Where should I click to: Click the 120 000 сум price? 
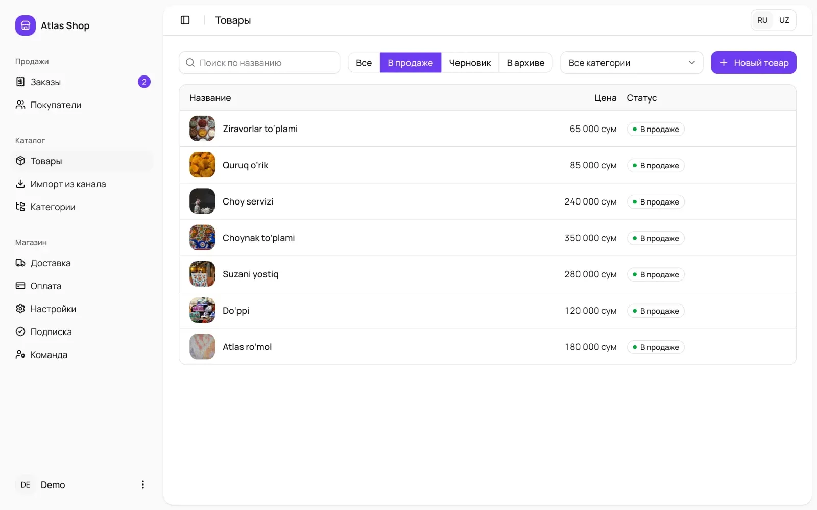pyautogui.click(x=590, y=311)
